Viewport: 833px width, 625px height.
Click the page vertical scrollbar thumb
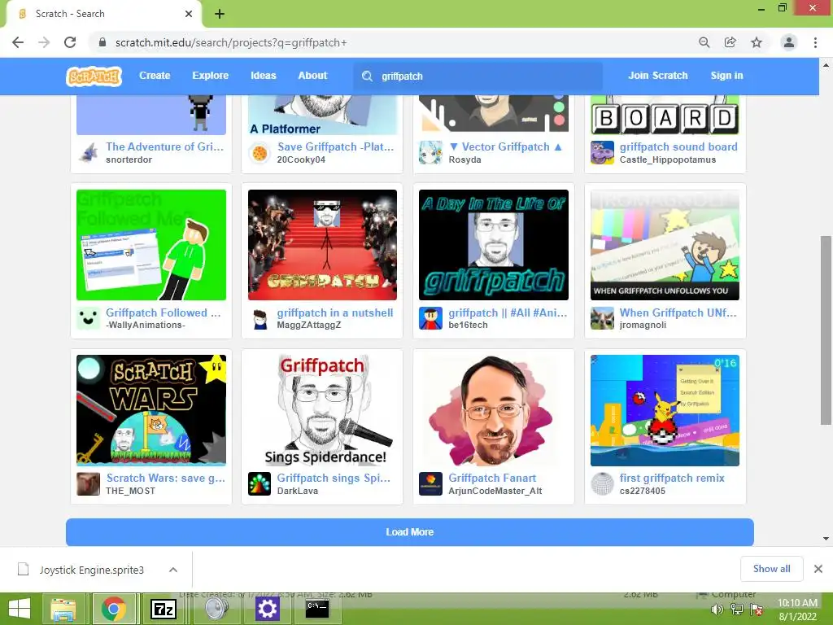pyautogui.click(x=826, y=330)
